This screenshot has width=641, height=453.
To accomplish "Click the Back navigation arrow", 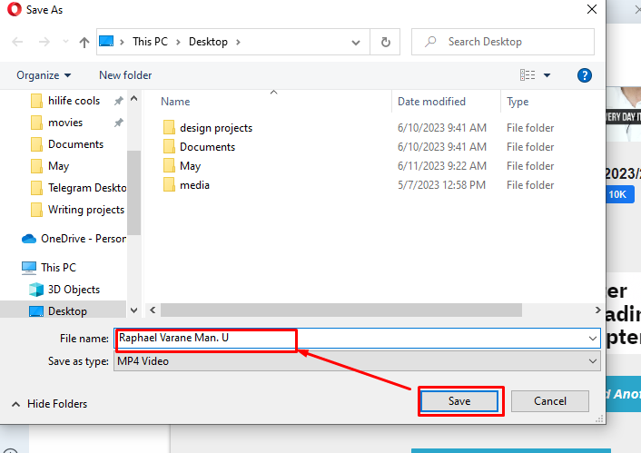I will pyautogui.click(x=17, y=42).
